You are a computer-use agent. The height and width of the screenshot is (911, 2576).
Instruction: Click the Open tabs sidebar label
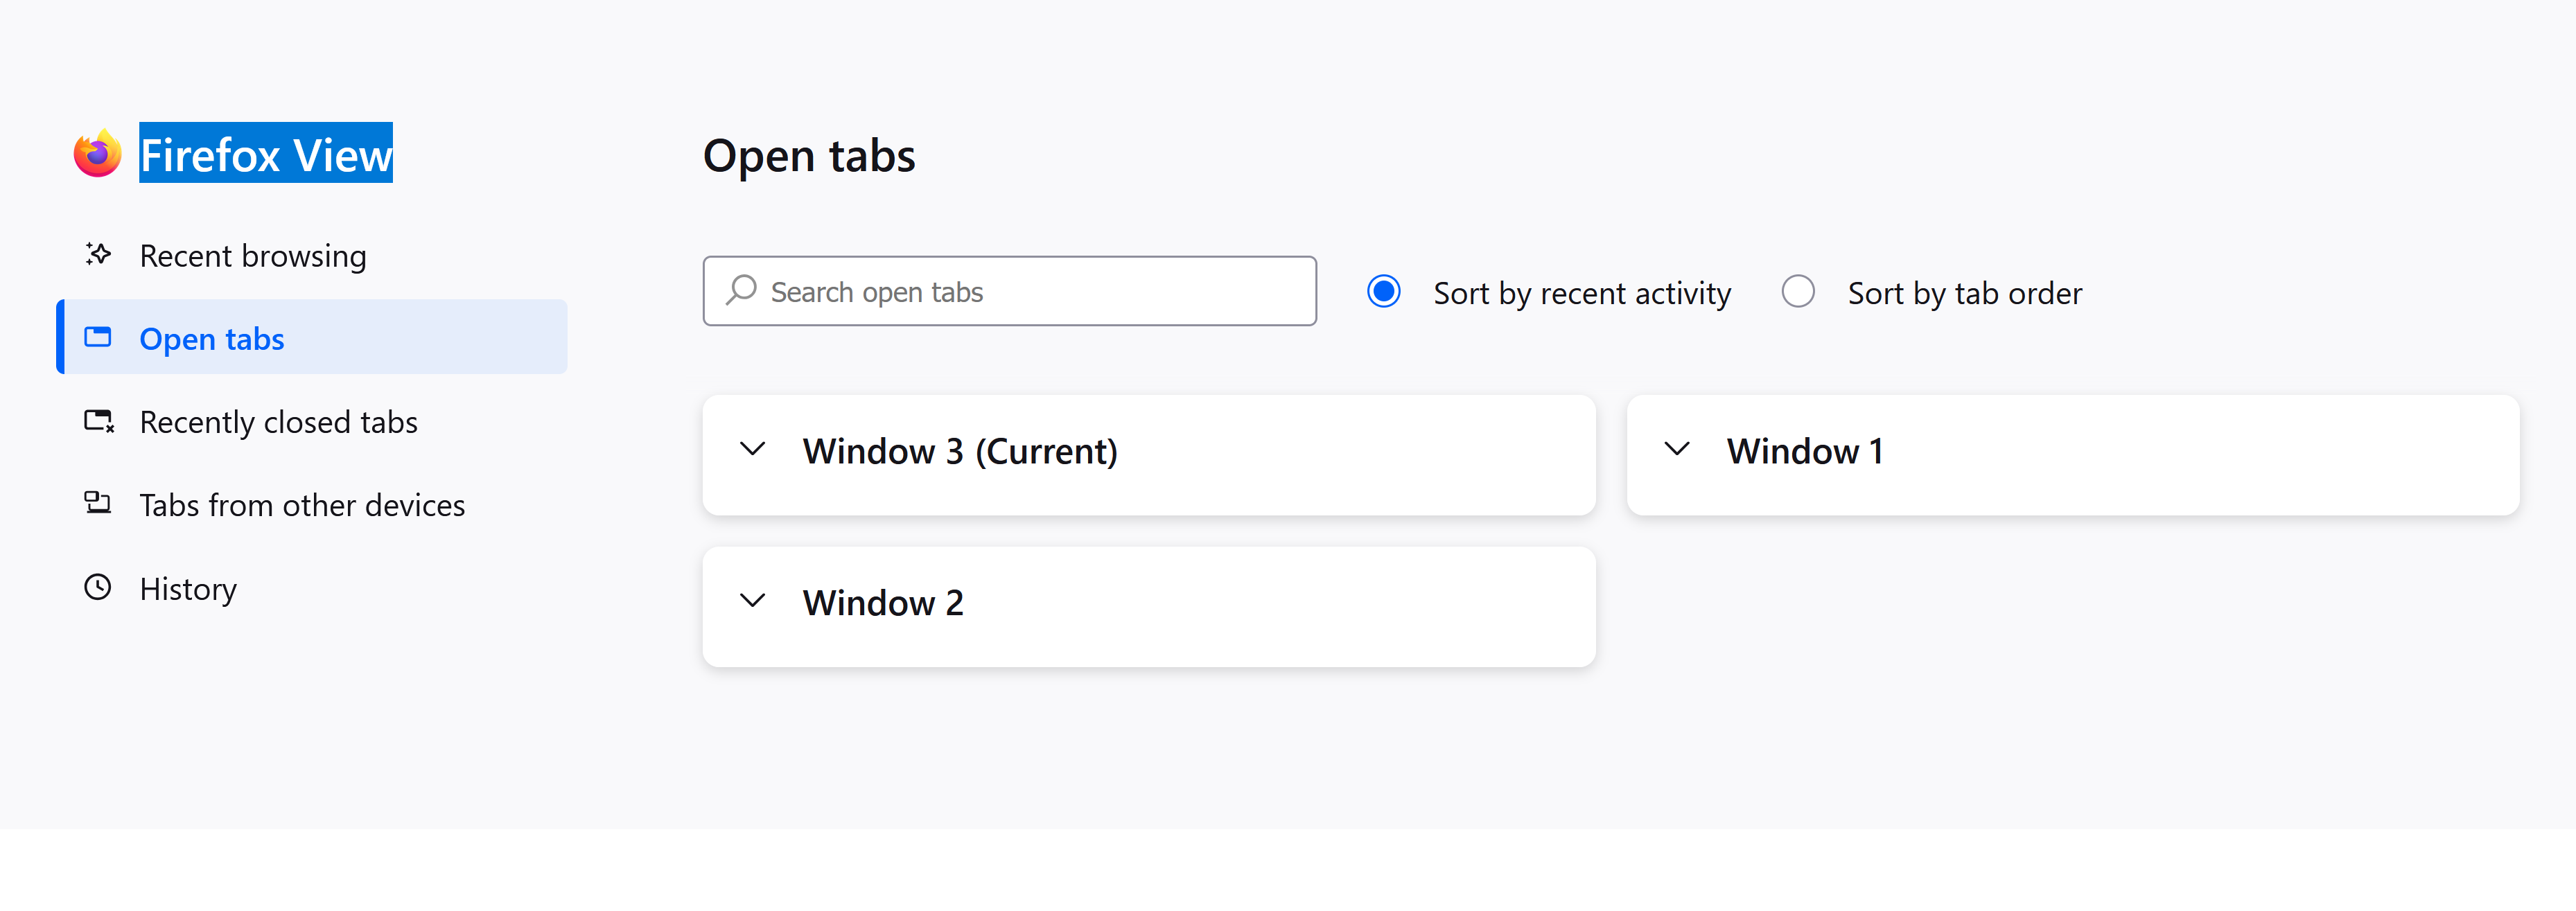click(212, 339)
